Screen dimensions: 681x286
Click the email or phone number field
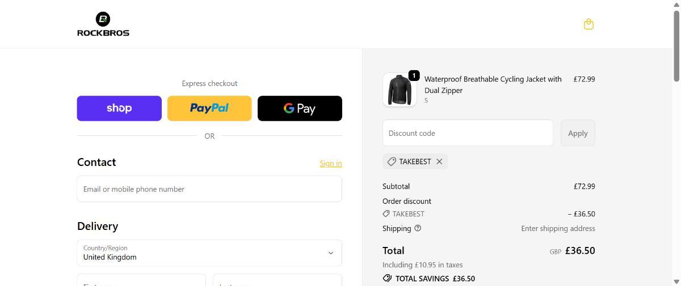pos(209,189)
